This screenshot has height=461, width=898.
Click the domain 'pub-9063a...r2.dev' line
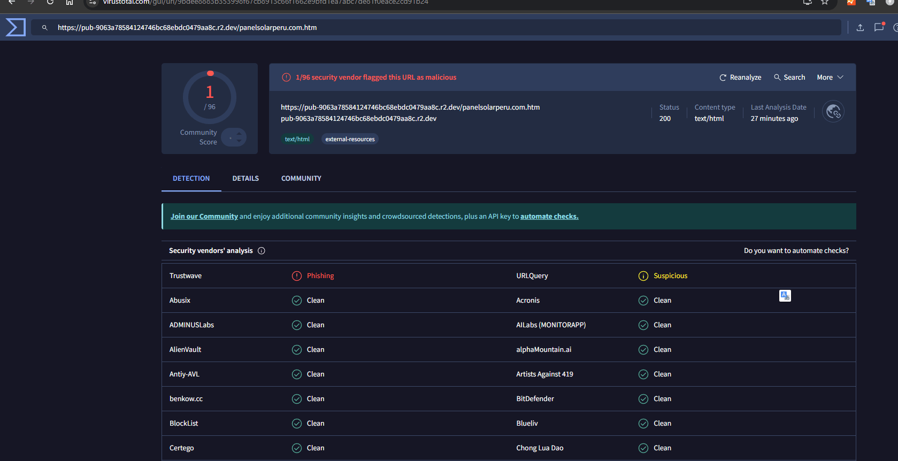358,119
